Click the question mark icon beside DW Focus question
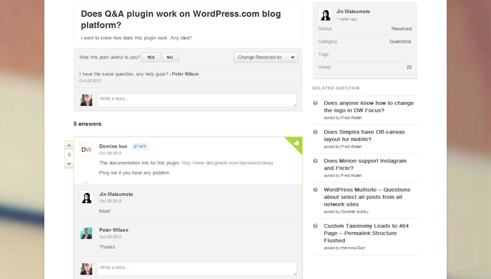The height and width of the screenshot is (279, 491). pyautogui.click(x=315, y=103)
